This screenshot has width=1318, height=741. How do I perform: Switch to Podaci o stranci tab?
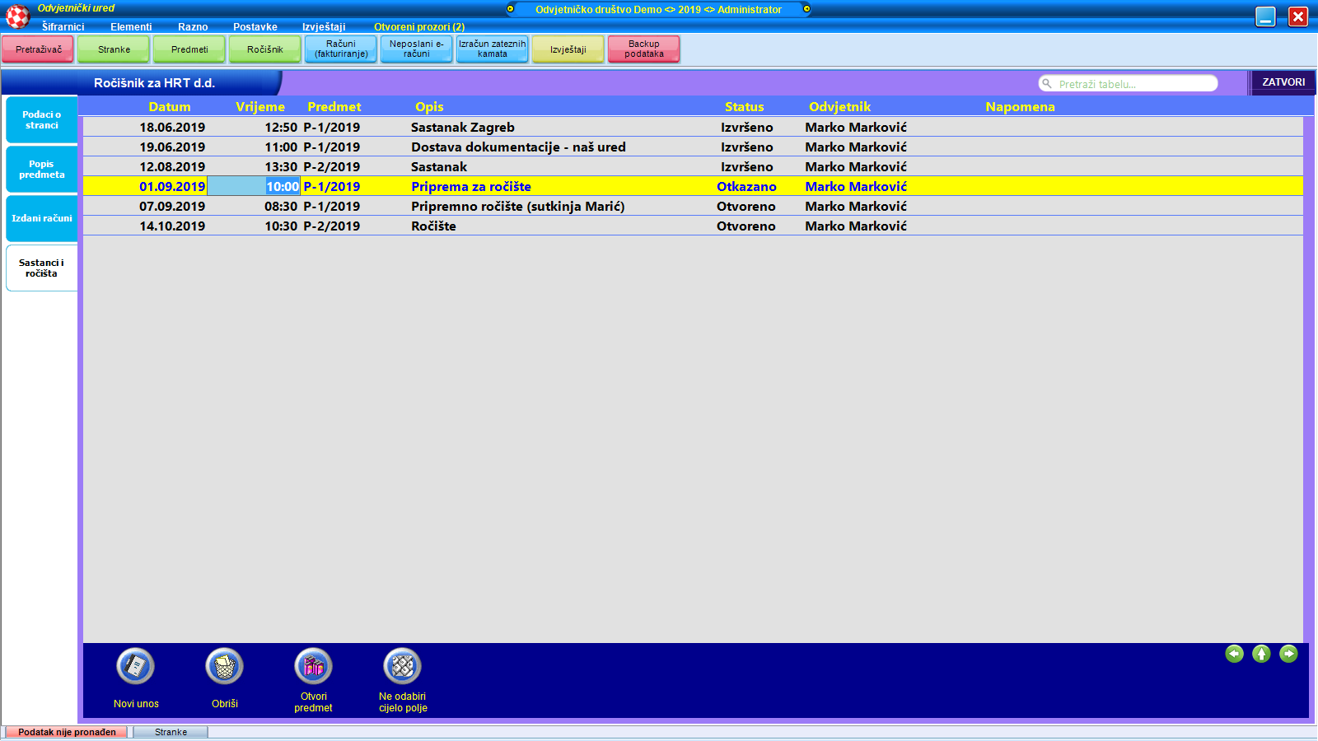click(x=41, y=120)
